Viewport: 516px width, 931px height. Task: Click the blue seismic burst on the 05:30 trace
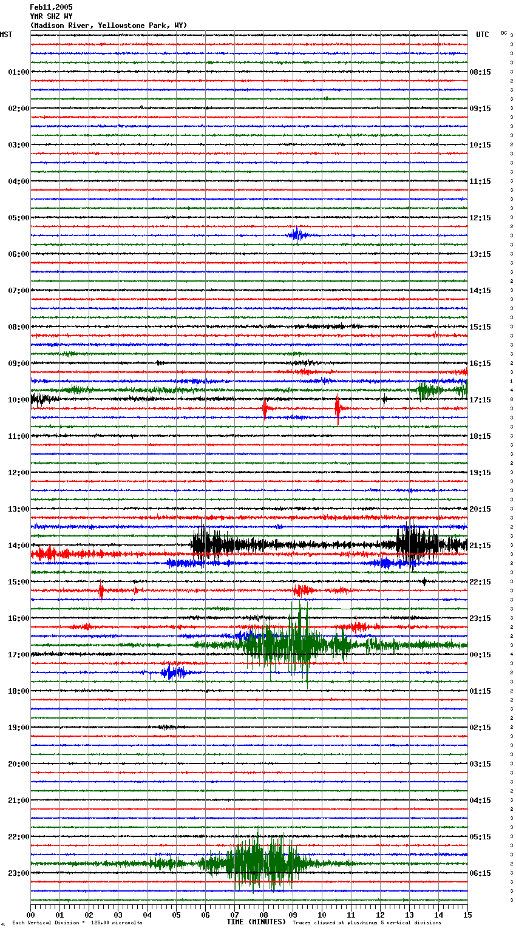(297, 234)
